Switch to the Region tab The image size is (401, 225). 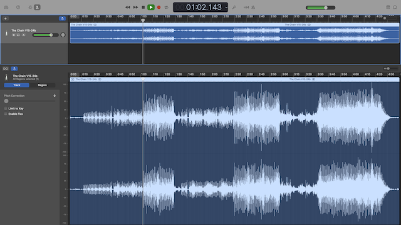[42, 85]
